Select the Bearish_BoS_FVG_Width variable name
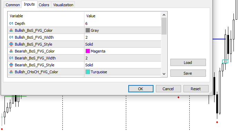Screen dimensions: 249x131 pos(35,58)
